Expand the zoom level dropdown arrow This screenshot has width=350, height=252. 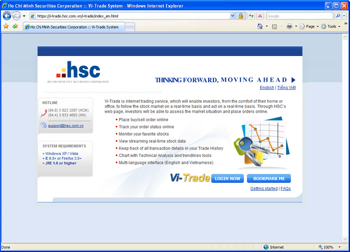pos(339,247)
